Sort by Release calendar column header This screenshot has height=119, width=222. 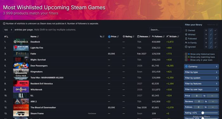(144, 37)
